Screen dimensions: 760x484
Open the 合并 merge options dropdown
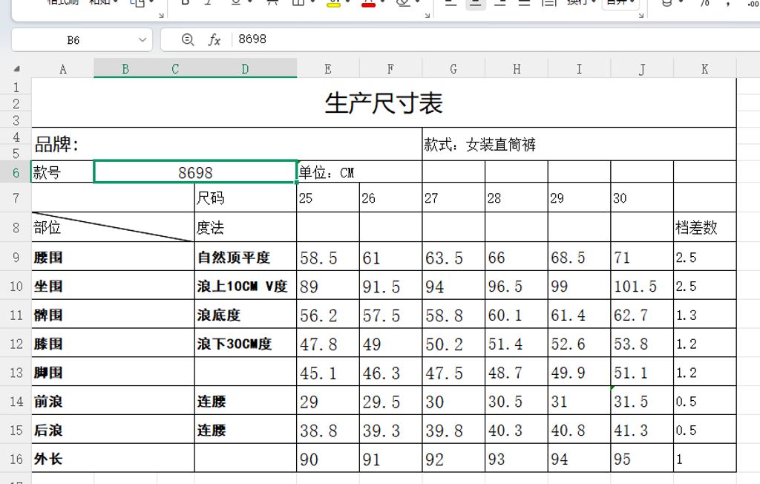tap(635, 4)
